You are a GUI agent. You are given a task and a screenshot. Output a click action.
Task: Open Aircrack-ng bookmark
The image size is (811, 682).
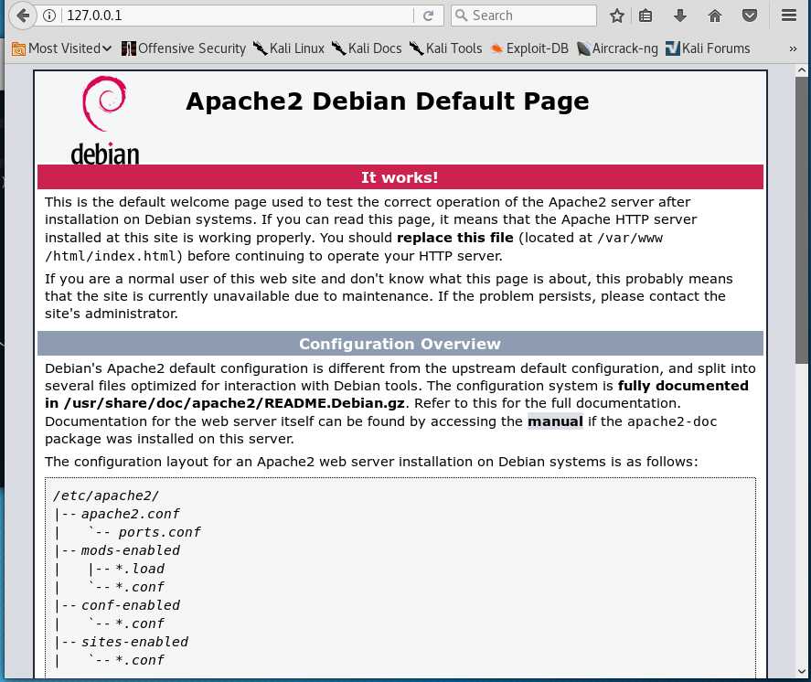(x=617, y=48)
